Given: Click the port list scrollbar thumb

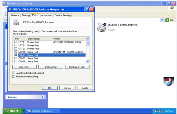Looking at the screenshot, I should [x=88, y=43].
